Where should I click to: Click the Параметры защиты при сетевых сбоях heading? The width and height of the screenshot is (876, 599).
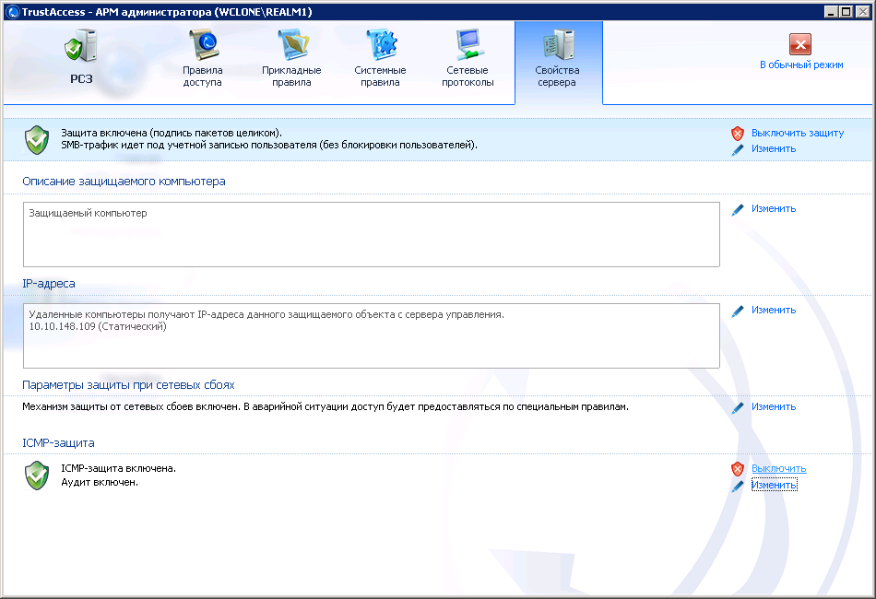coord(128,385)
